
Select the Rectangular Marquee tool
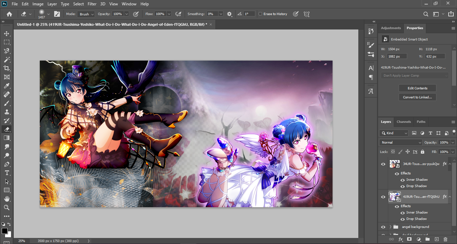pyautogui.click(x=7, y=42)
